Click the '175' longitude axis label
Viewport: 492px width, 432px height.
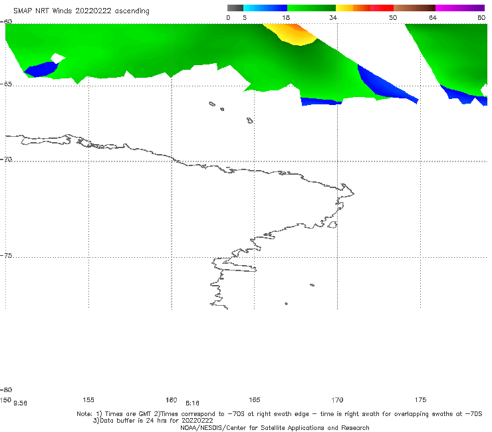(420, 400)
